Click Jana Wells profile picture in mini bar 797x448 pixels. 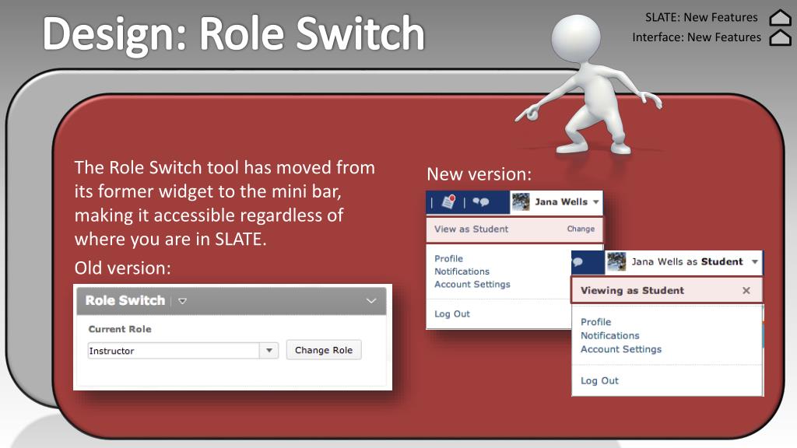[521, 201]
